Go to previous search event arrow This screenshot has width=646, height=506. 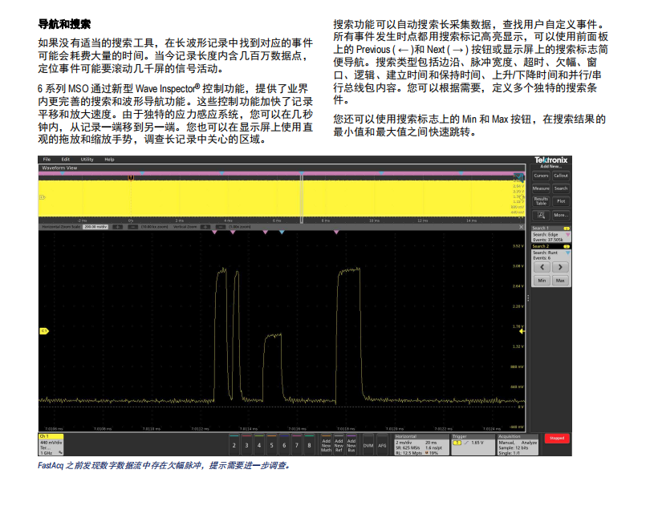(542, 267)
